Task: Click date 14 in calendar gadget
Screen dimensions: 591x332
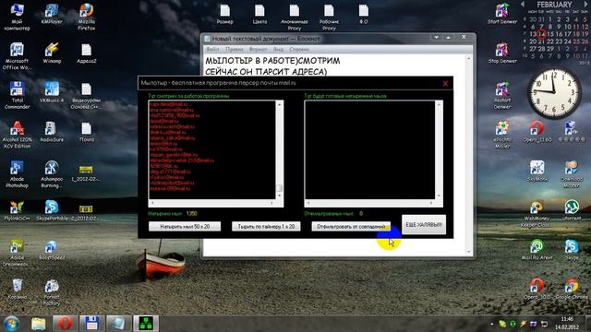Action: (542, 34)
